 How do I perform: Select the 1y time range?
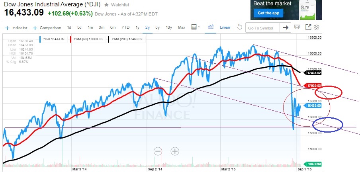click(137, 27)
